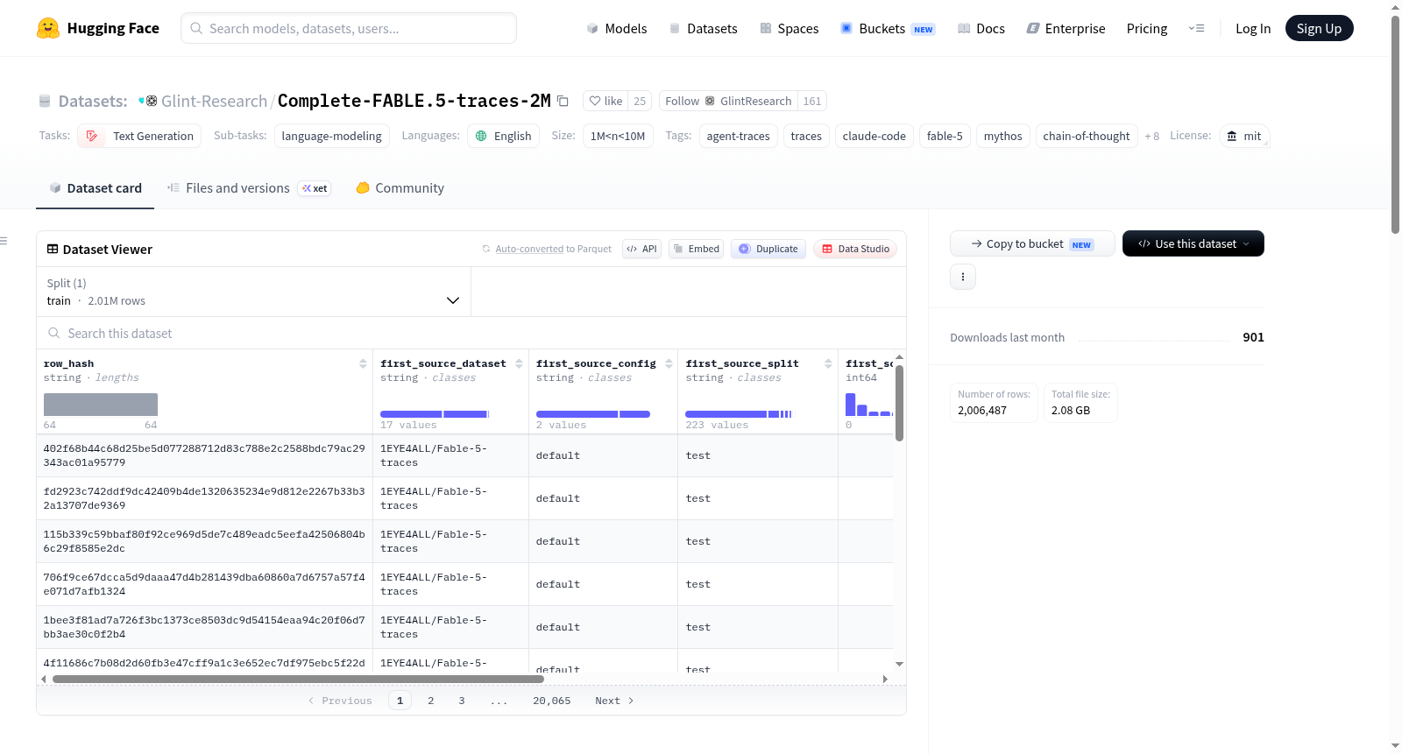Viewport: 1402px width, 754px height.
Task: Click the Dataset Viewer table icon
Action: tap(53, 249)
